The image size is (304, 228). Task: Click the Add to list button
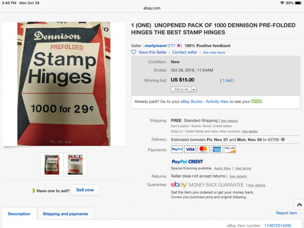point(181,89)
